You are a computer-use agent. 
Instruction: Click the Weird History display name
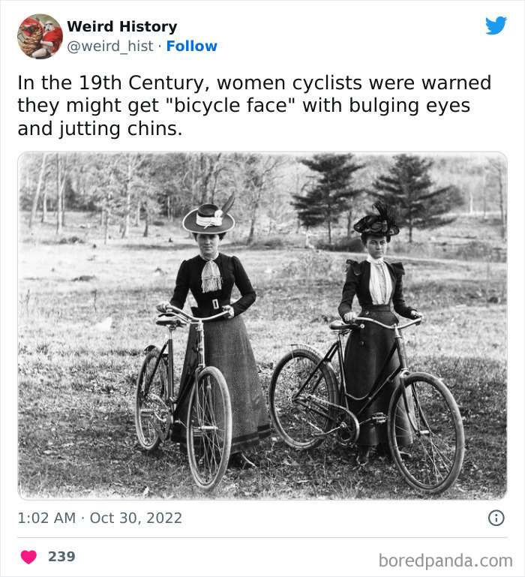tap(121, 26)
